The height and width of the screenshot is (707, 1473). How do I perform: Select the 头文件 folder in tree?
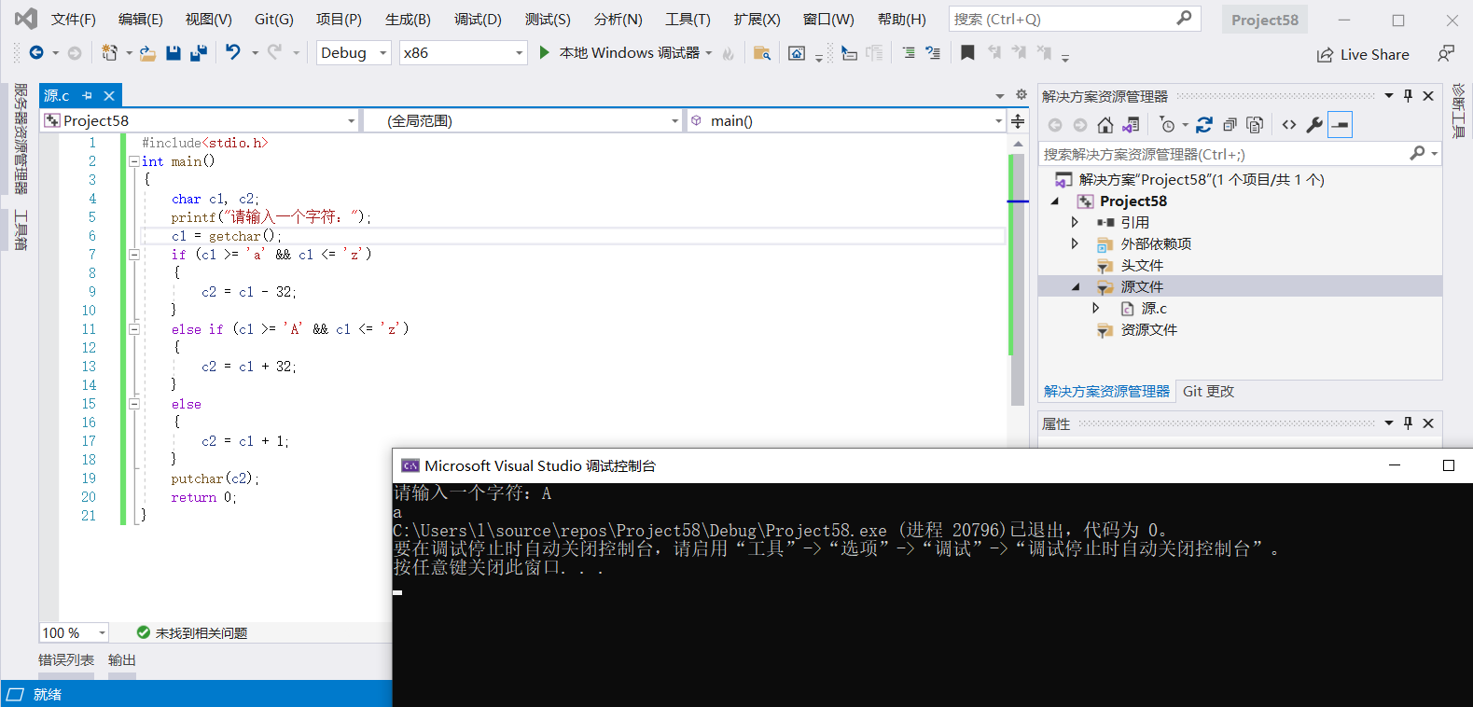[x=1142, y=265]
